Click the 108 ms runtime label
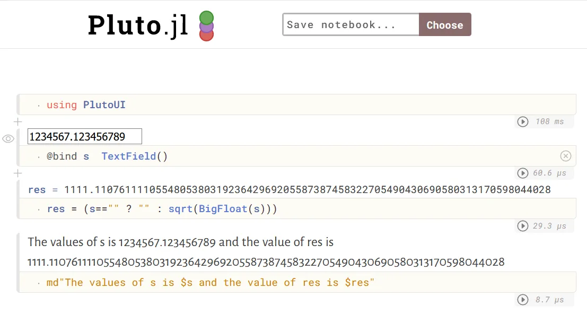Image resolution: width=587 pixels, height=323 pixels. (549, 122)
